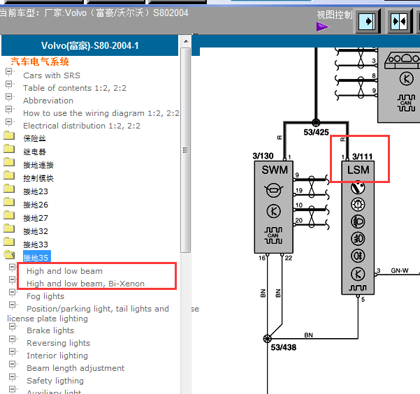Image resolution: width=420 pixels, height=394 pixels.
Task: Open the Safety ligthing diagram
Action: pos(55,381)
